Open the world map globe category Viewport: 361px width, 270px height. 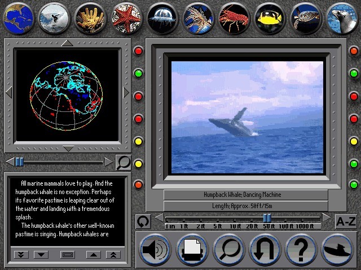[18, 19]
